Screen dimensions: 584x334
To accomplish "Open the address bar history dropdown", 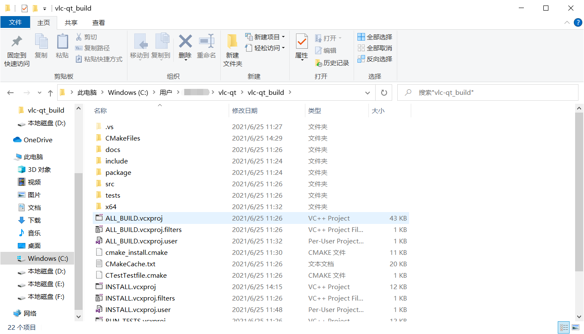I will [x=367, y=92].
